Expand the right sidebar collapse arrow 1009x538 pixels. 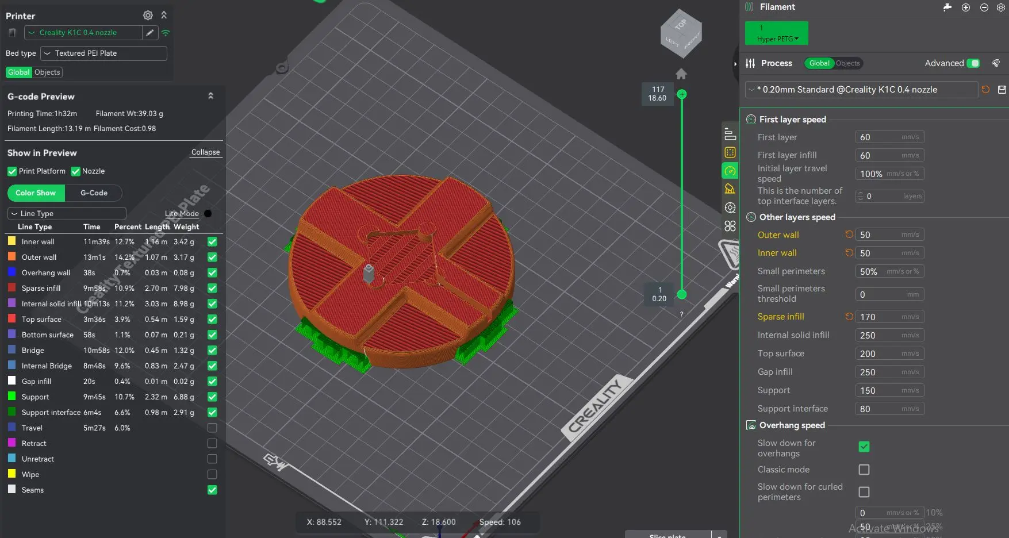[x=735, y=64]
